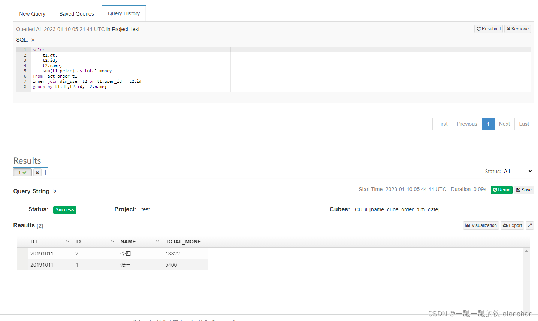Click line number 1 in SQL gutter
Image resolution: width=538 pixels, height=321 pixels.
pos(25,50)
